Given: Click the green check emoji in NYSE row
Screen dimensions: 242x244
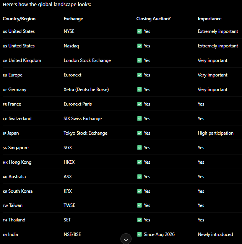Looking at the screenshot, I should tap(140, 31).
